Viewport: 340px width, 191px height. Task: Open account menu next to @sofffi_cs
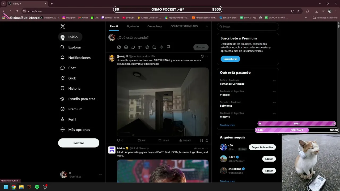100,175
